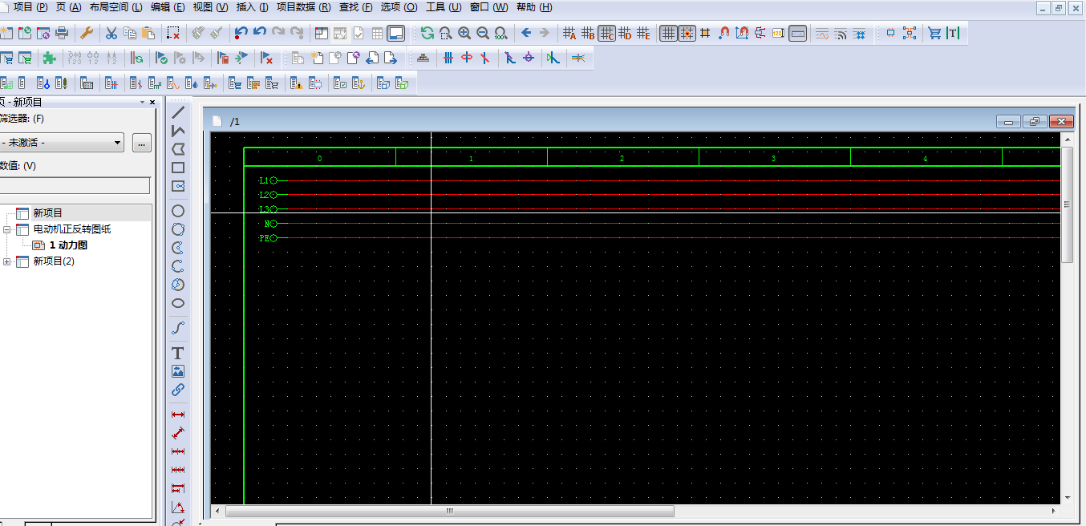Click the filter browse "..." button

pyautogui.click(x=142, y=143)
